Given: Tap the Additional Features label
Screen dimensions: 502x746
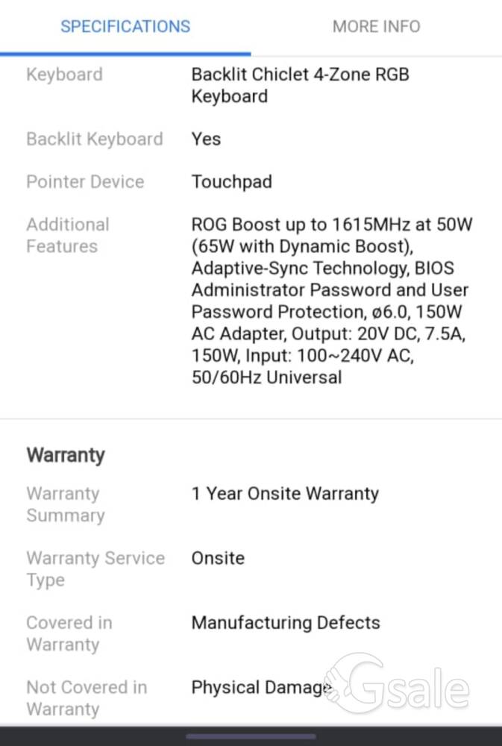Looking at the screenshot, I should [x=68, y=236].
